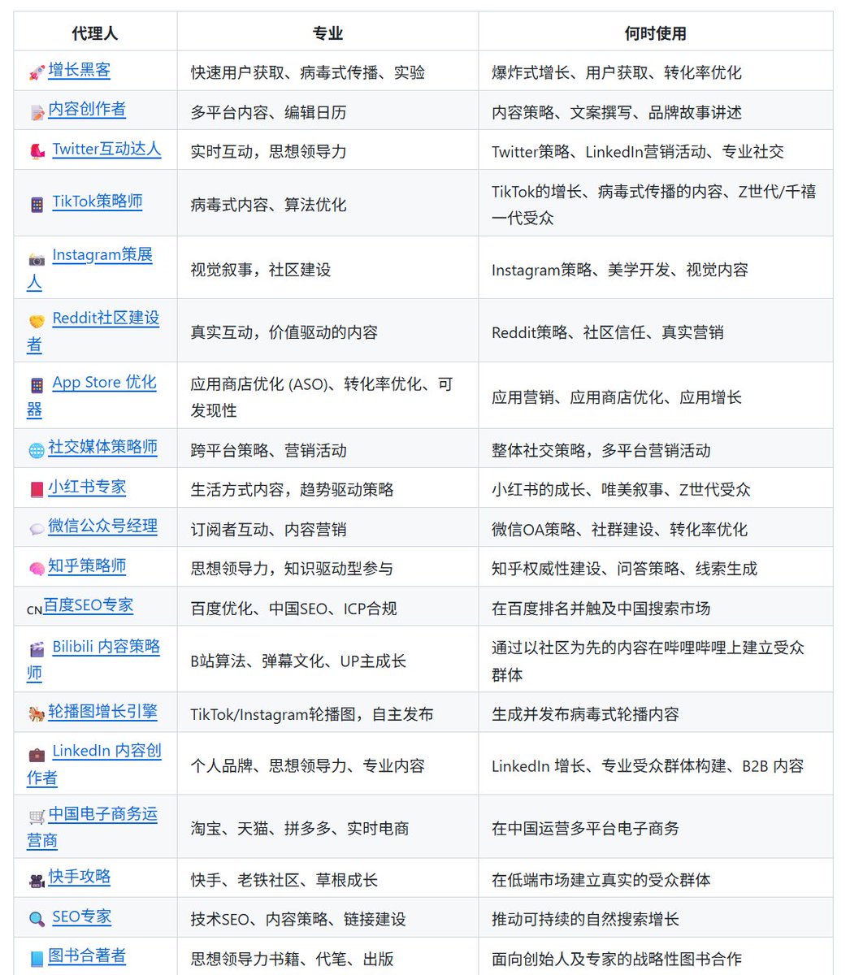Select the text B站算法、弹幕文化、UP主成长
850x975 pixels.
coord(298,661)
